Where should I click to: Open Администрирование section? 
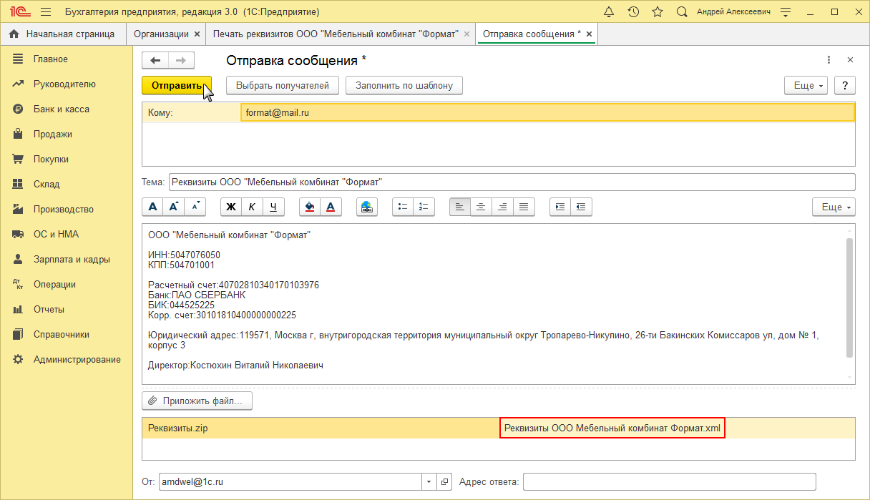(x=66, y=359)
